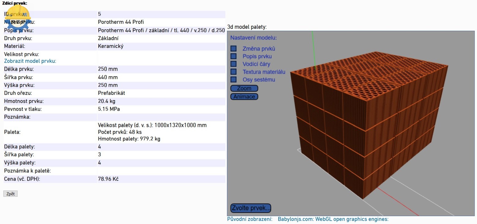Toggle the Změna prvků checkbox
This screenshot has height=224, width=477.
point(234,49)
